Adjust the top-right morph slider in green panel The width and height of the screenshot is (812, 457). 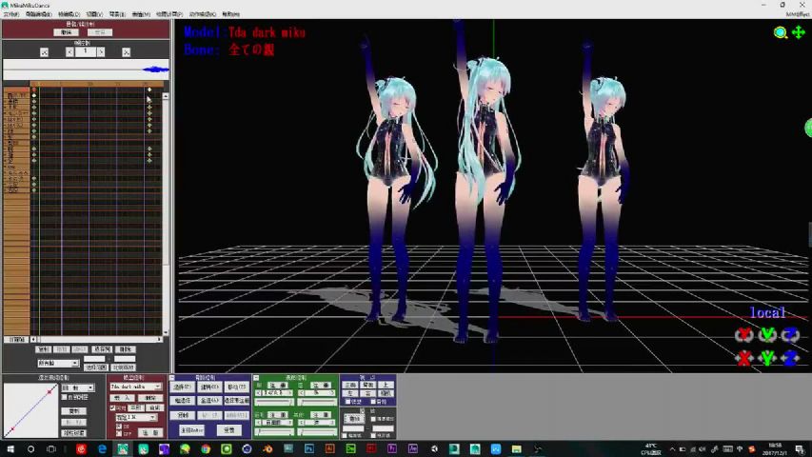pyautogui.click(x=316, y=402)
